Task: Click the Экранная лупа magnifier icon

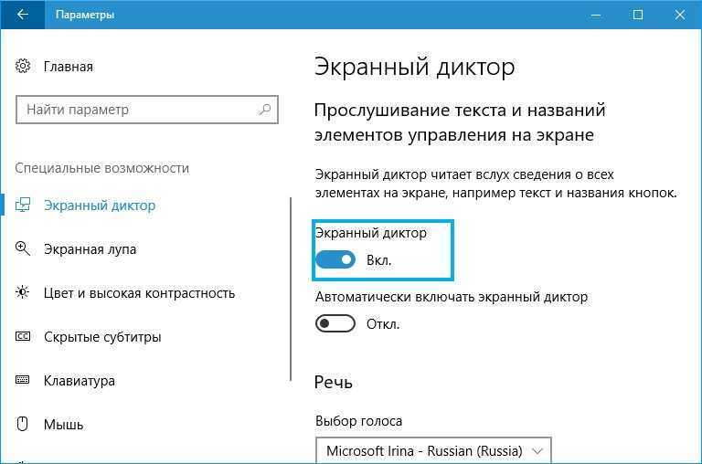Action: 22,248
